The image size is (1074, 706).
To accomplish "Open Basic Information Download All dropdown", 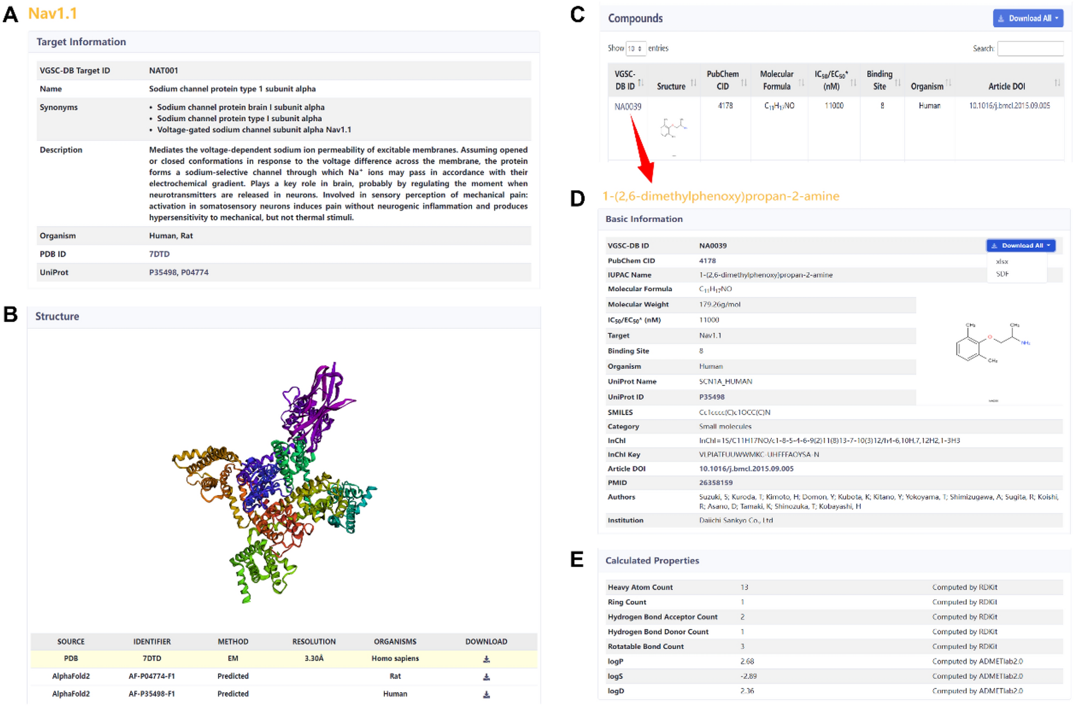I will [x=1020, y=246].
